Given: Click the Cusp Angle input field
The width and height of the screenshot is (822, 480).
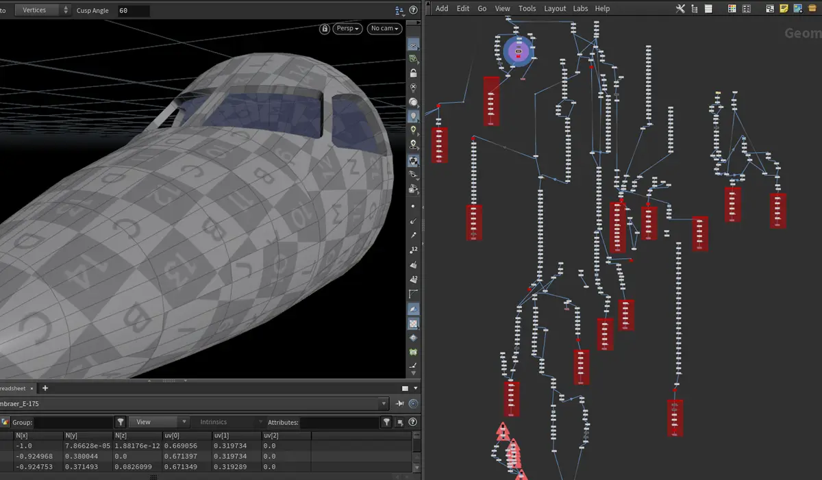Looking at the screenshot, I should tap(133, 10).
